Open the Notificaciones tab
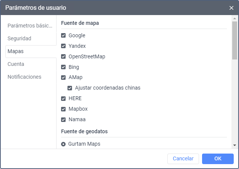Image resolution: width=239 pixels, height=169 pixels. [x=25, y=77]
